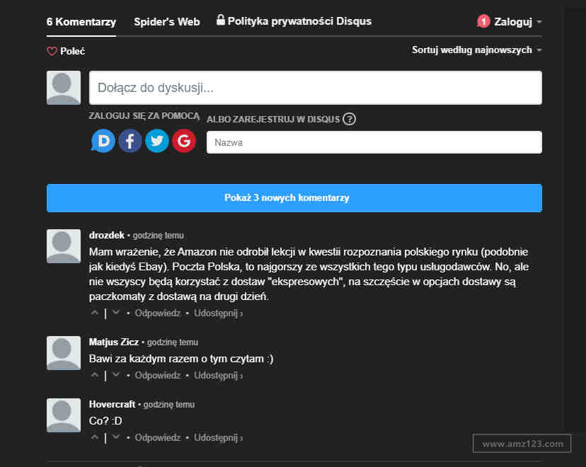This screenshot has height=467, width=586.
Task: Open drozdek's avatar profile
Action: coord(64,246)
